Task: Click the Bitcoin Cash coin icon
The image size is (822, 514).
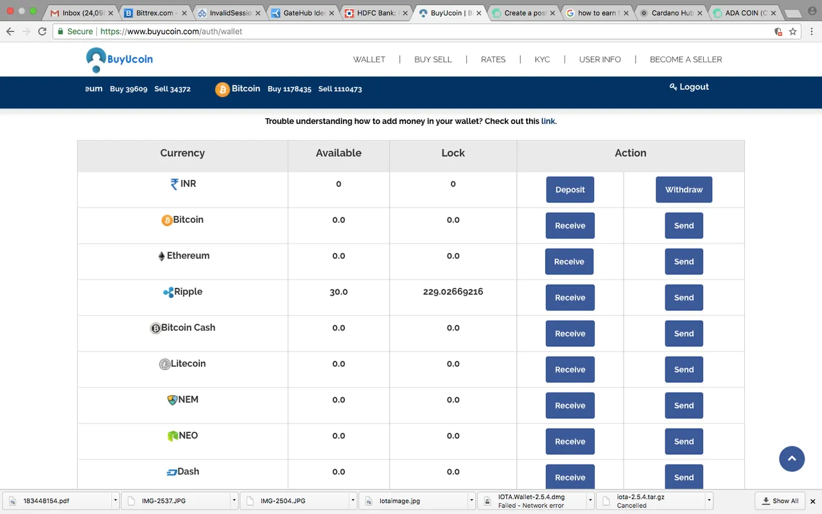Action: (155, 328)
